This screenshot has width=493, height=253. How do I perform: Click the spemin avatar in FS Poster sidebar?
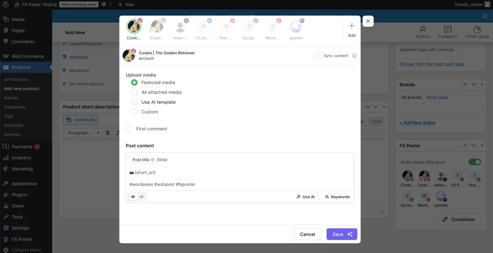pos(441,196)
